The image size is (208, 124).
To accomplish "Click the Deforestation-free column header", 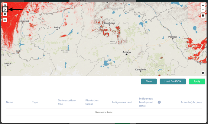I will point(67,102).
